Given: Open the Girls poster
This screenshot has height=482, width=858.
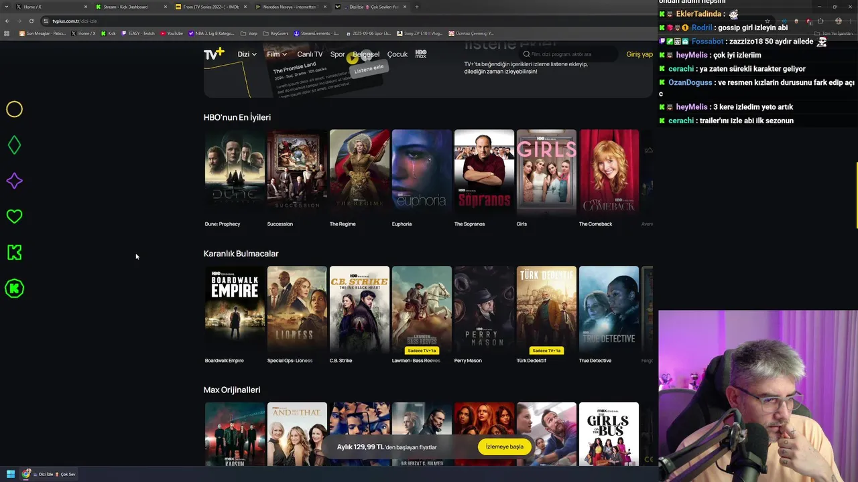Looking at the screenshot, I should pyautogui.click(x=546, y=173).
